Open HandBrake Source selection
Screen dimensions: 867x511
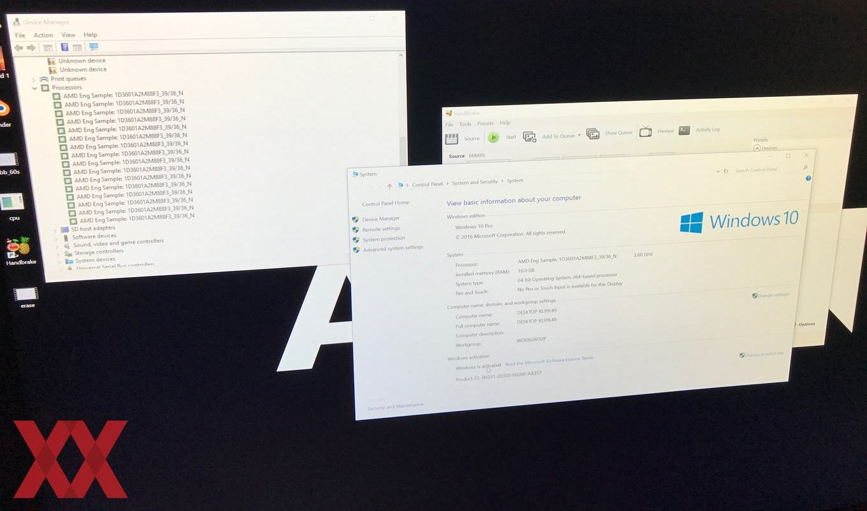click(452, 139)
